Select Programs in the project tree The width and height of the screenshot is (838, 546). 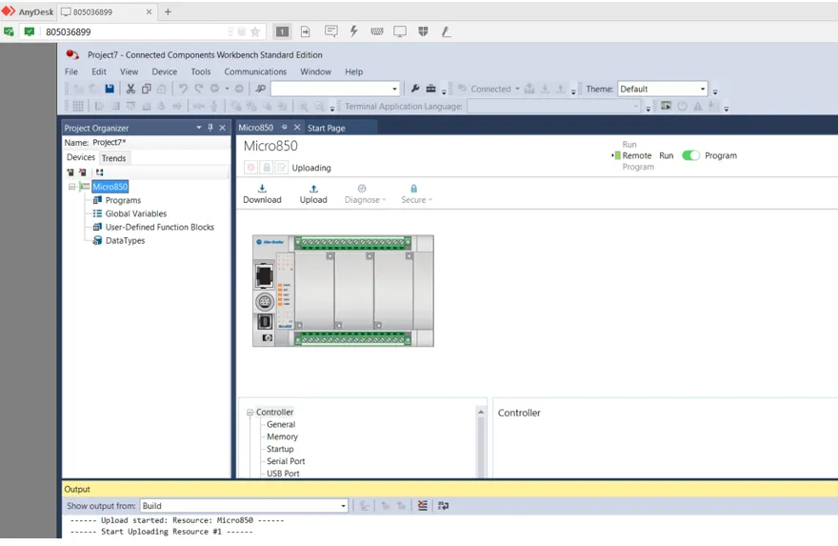(x=123, y=200)
